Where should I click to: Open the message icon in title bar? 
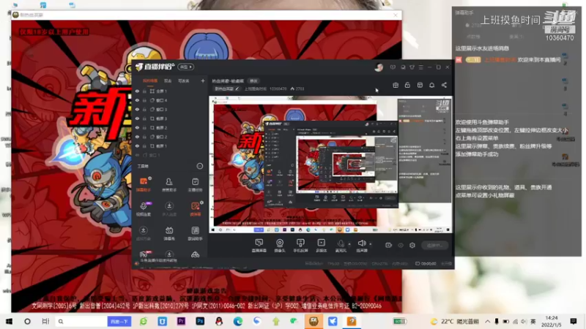click(393, 67)
